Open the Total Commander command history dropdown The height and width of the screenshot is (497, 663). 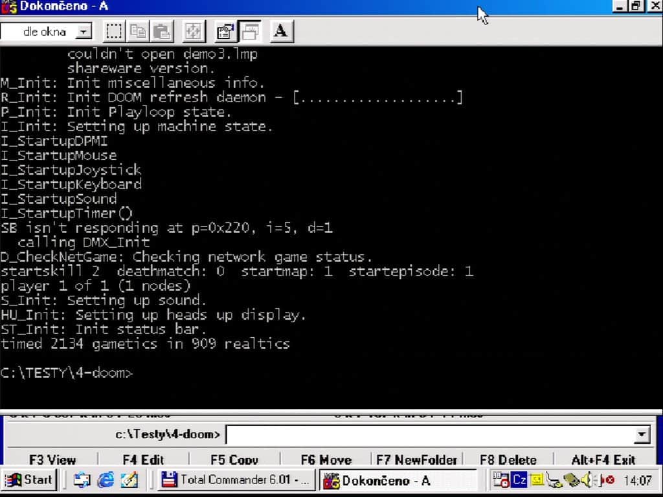[x=642, y=434]
